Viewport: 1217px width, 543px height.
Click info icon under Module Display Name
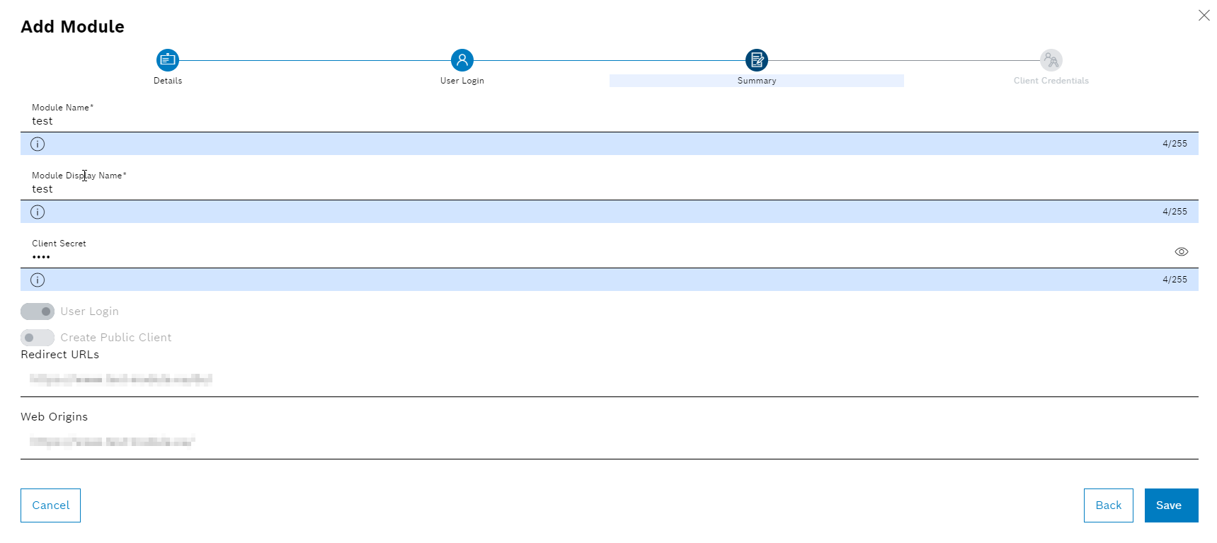coord(38,212)
